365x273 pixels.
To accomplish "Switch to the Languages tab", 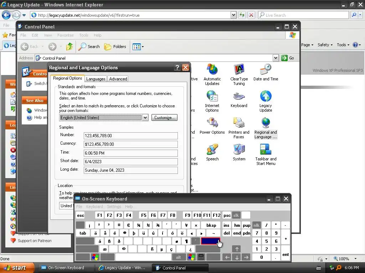I will (96, 79).
